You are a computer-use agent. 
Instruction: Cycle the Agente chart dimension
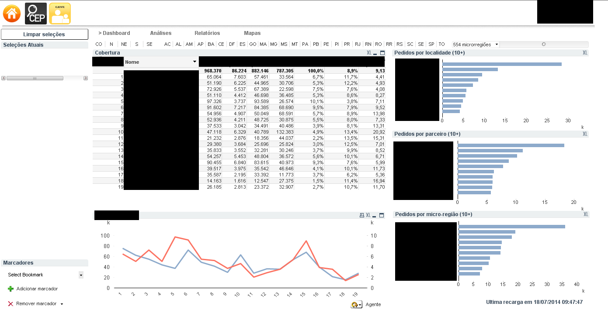356,304
